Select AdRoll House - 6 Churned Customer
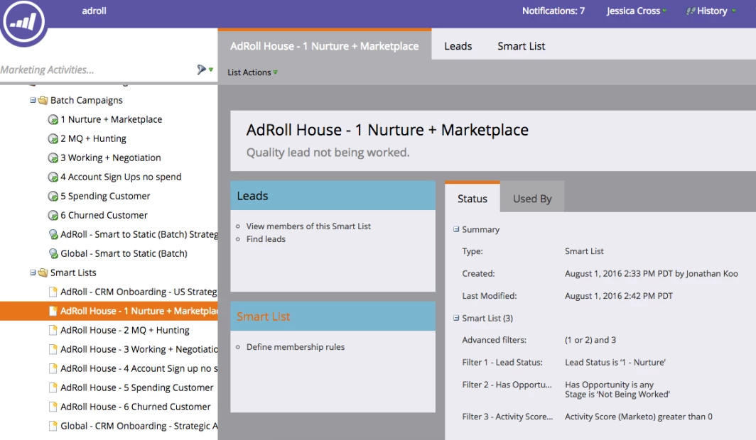Image resolution: width=756 pixels, height=440 pixels. coord(136,407)
